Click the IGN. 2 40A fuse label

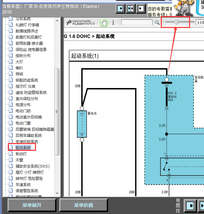click(x=172, y=97)
